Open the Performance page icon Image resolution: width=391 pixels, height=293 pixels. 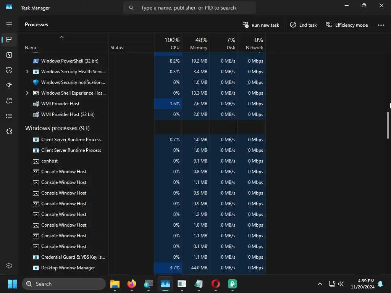point(9,55)
